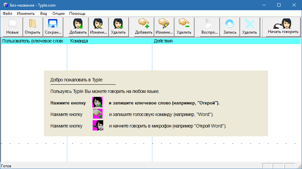Open the Файл menu

(x=7, y=14)
